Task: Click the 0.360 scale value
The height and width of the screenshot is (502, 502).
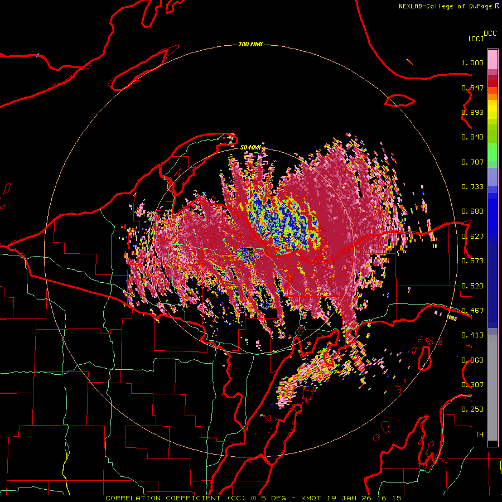Action: 472,360
